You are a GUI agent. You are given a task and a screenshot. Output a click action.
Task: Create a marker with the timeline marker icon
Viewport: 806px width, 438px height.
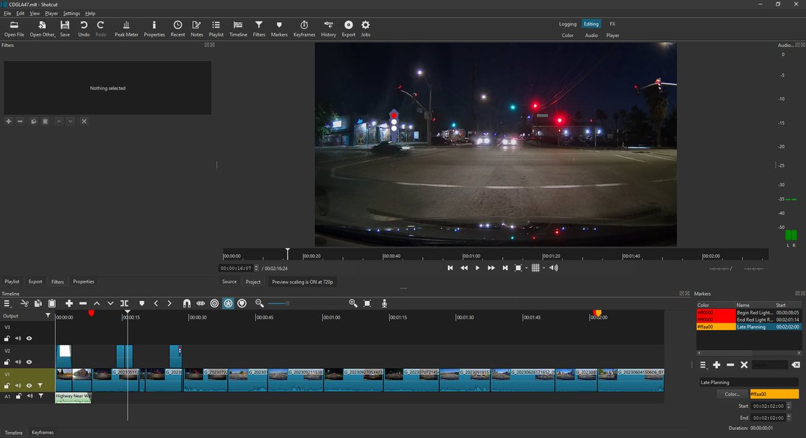coord(142,303)
